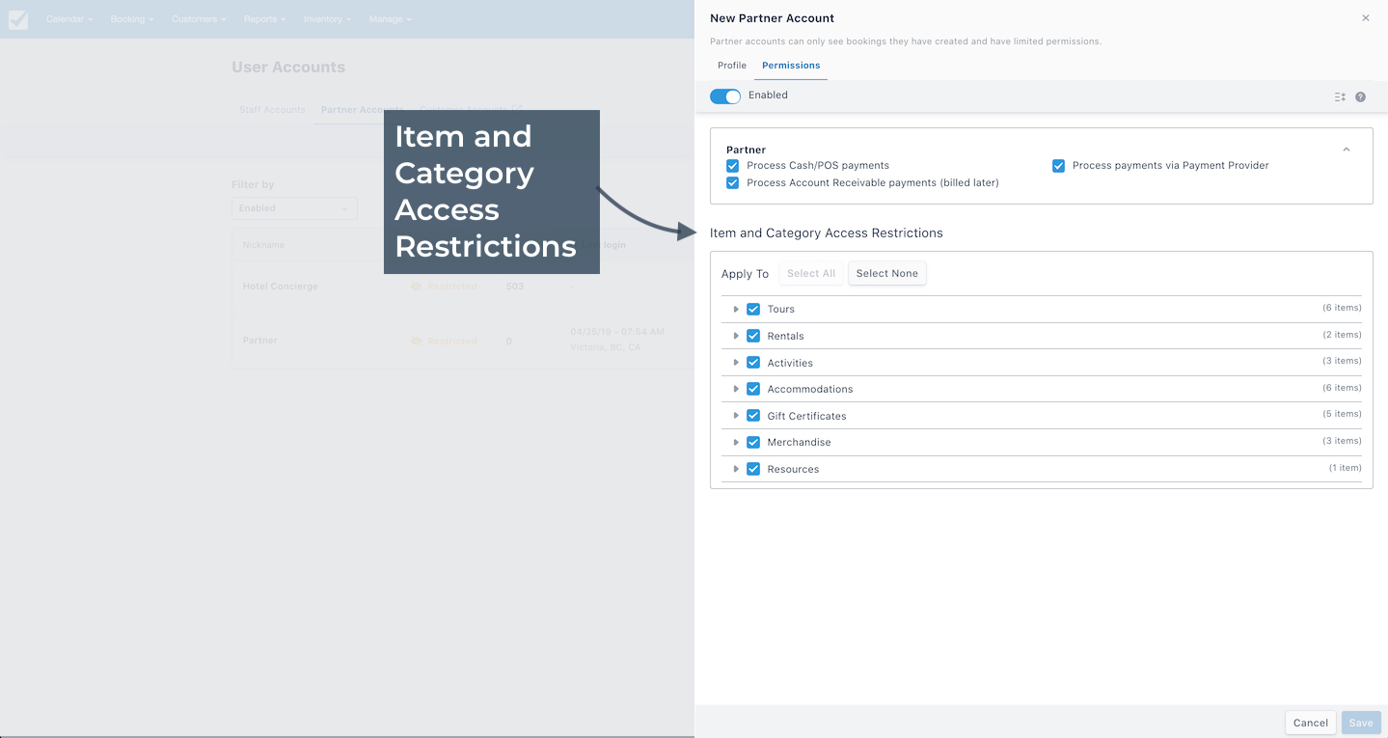Image resolution: width=1388 pixels, height=738 pixels.
Task: Expand the Accommodations category arrow
Action: 735,389
